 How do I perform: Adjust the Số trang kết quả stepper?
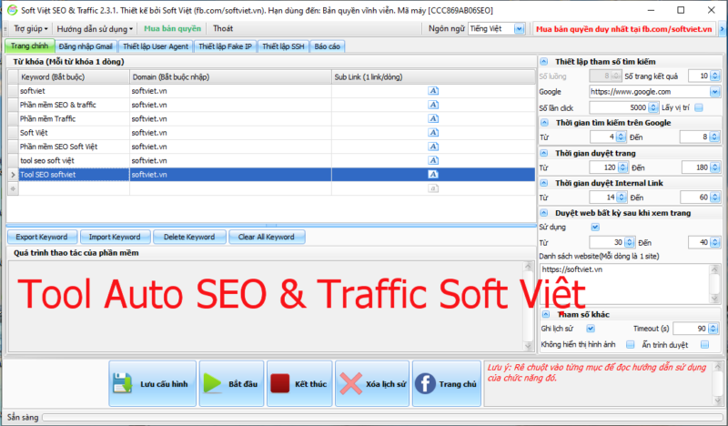tap(715, 76)
